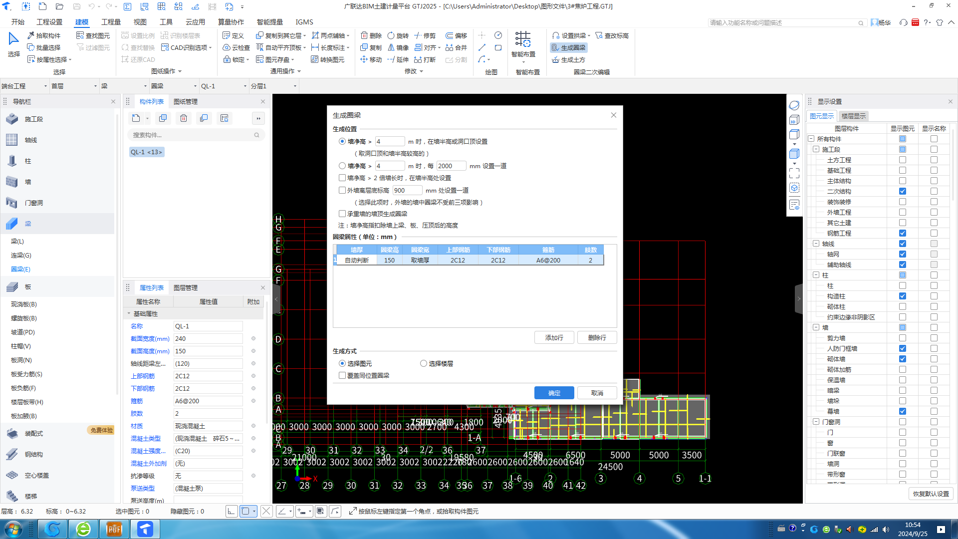This screenshot has height=539, width=958.
Task: Click the 查改标高 edit elevation tool
Action: click(x=612, y=35)
